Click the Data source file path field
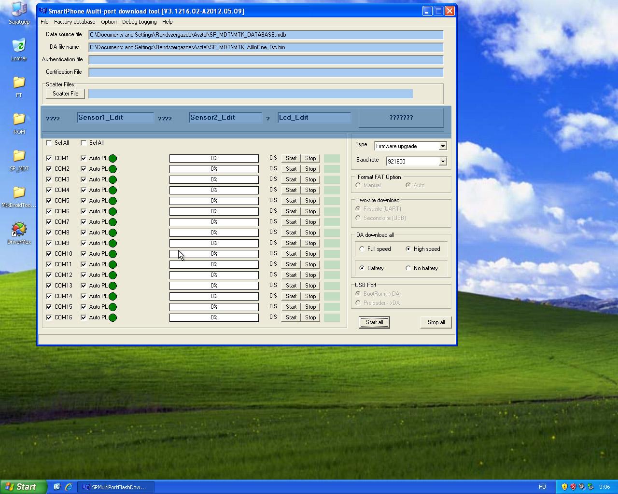Viewport: 618px width, 494px height. pyautogui.click(x=266, y=35)
